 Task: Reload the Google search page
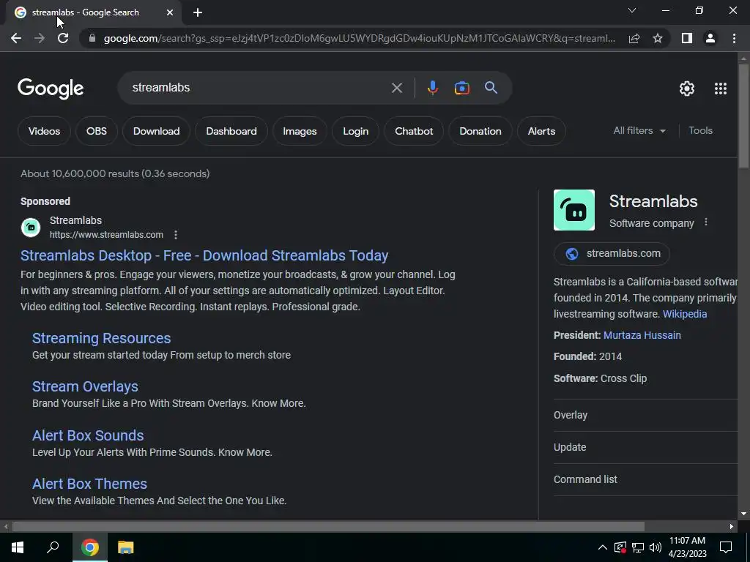click(x=63, y=38)
